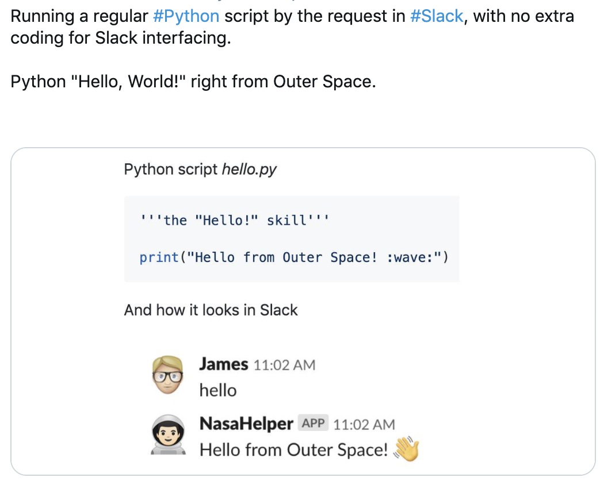Click the APP badge next to NasaHelper
This screenshot has height=485, width=604.
point(313,424)
